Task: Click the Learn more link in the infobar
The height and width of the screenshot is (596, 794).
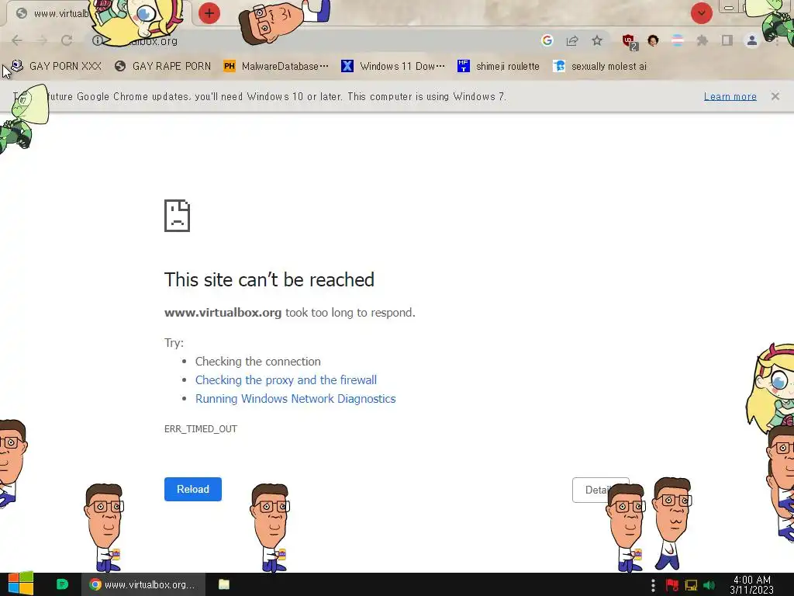Action: (x=730, y=96)
